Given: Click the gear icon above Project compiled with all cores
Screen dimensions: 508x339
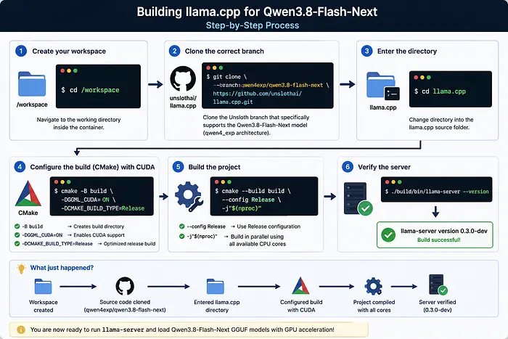Looking at the screenshot, I should (x=374, y=286).
